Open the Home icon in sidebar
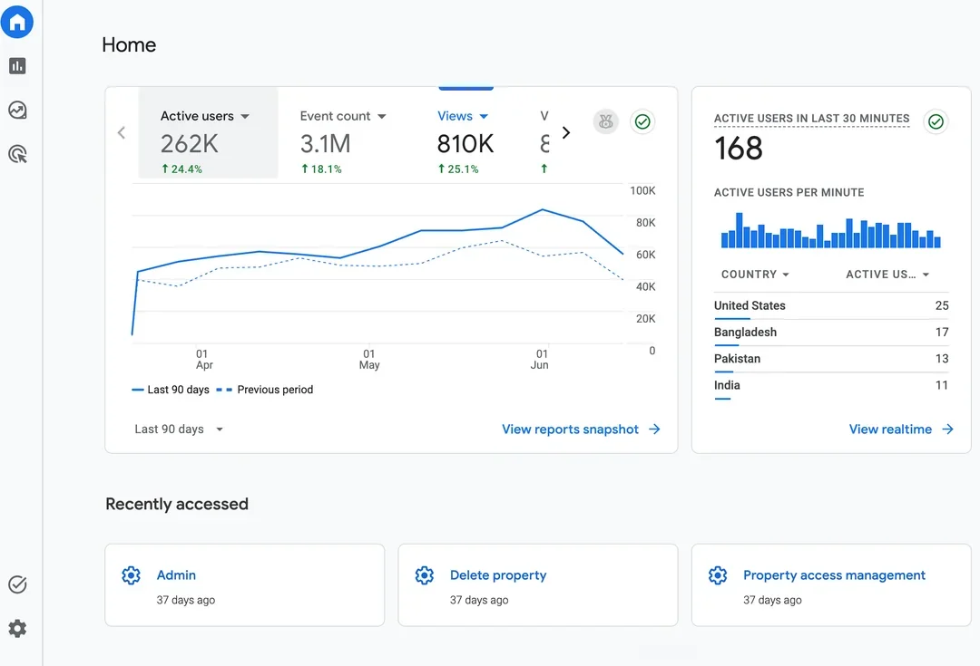980x666 pixels. [17, 22]
